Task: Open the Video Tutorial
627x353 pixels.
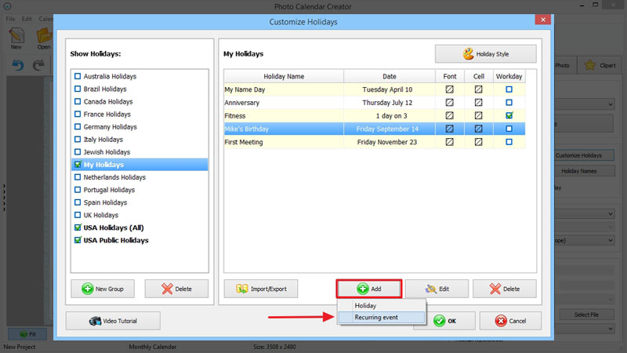Action: pos(113,321)
